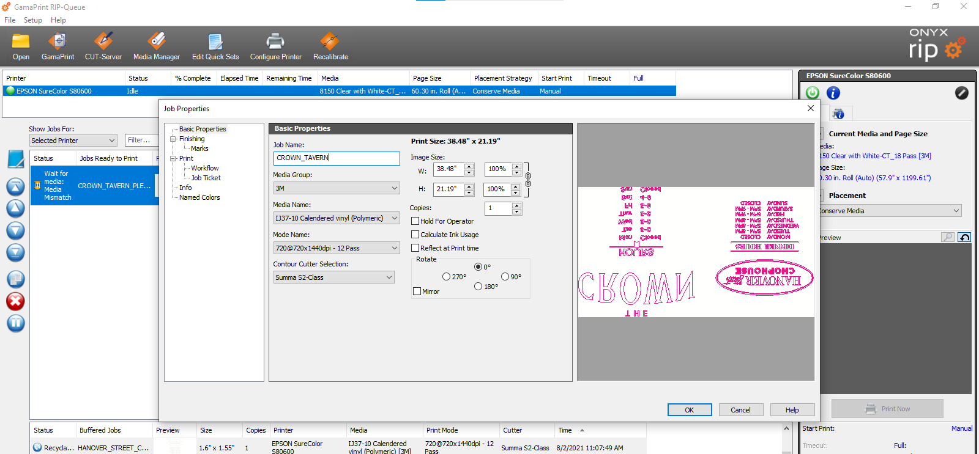Select the 180° rotation option
Image resolution: width=979 pixels, height=454 pixels.
478,287
